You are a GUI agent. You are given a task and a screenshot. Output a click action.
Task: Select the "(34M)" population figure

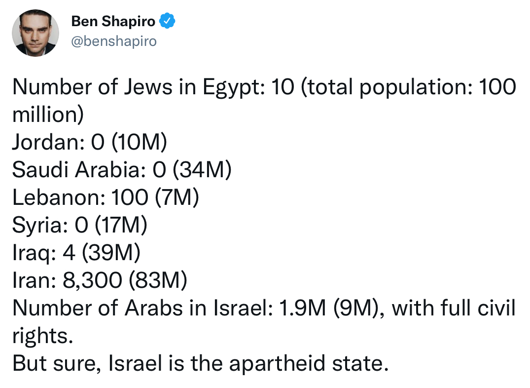tap(202, 169)
